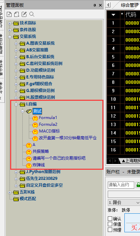This screenshot has width=140, height=236.
Task: Click the smiley icon beside 炸弹线
Action: (29, 166)
